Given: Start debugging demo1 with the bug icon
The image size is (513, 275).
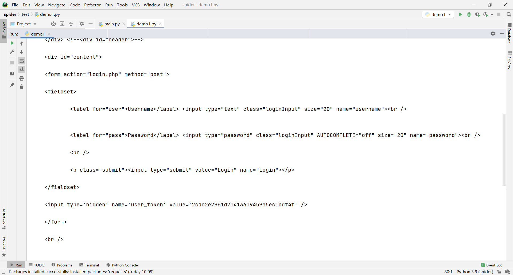Looking at the screenshot, I should coord(469,14).
